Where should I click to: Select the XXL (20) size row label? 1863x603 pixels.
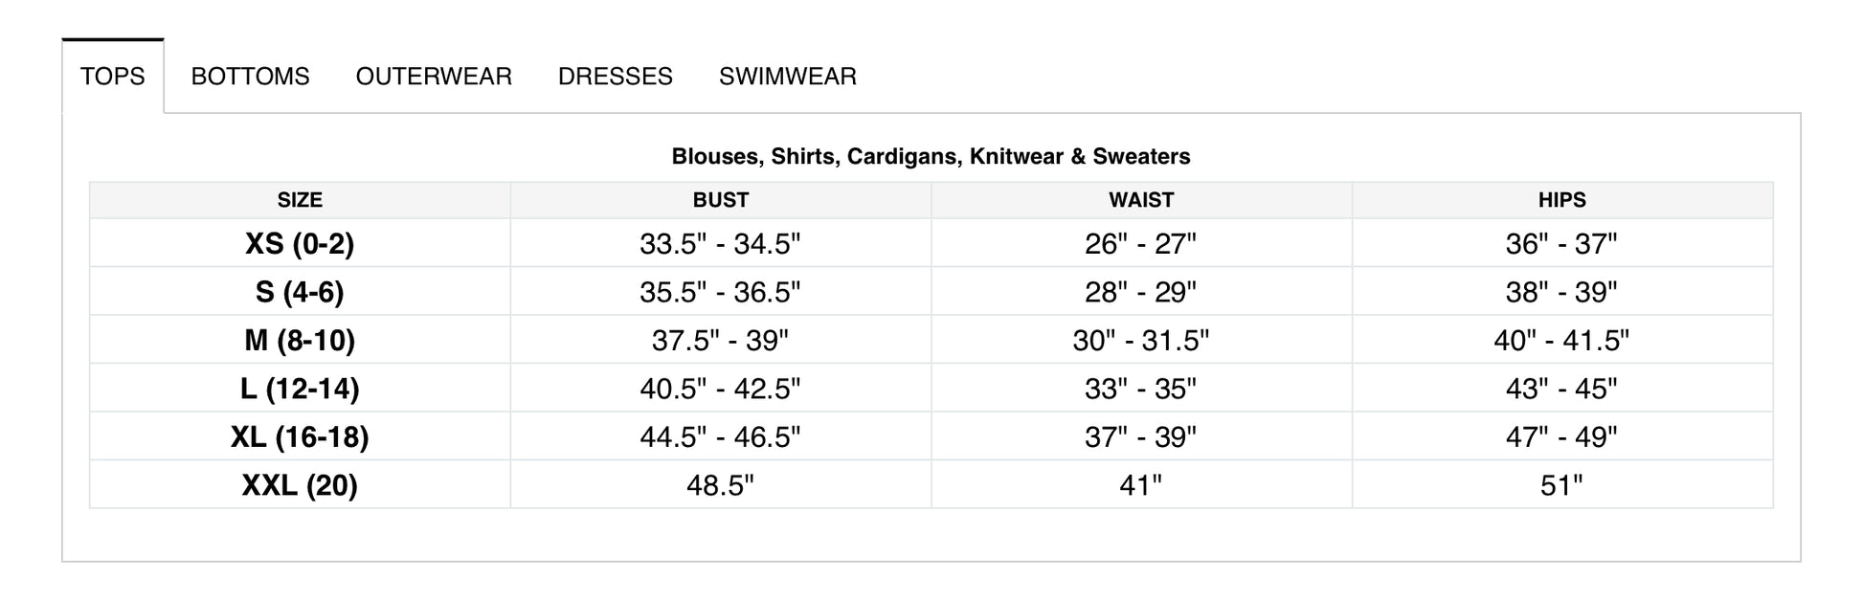[300, 485]
